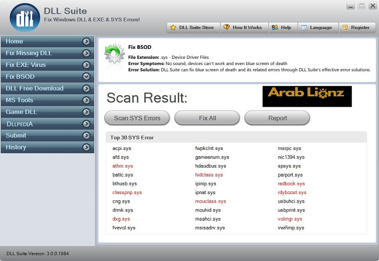Select red athrx.sys entry
The image size is (379, 261).
point(123,166)
